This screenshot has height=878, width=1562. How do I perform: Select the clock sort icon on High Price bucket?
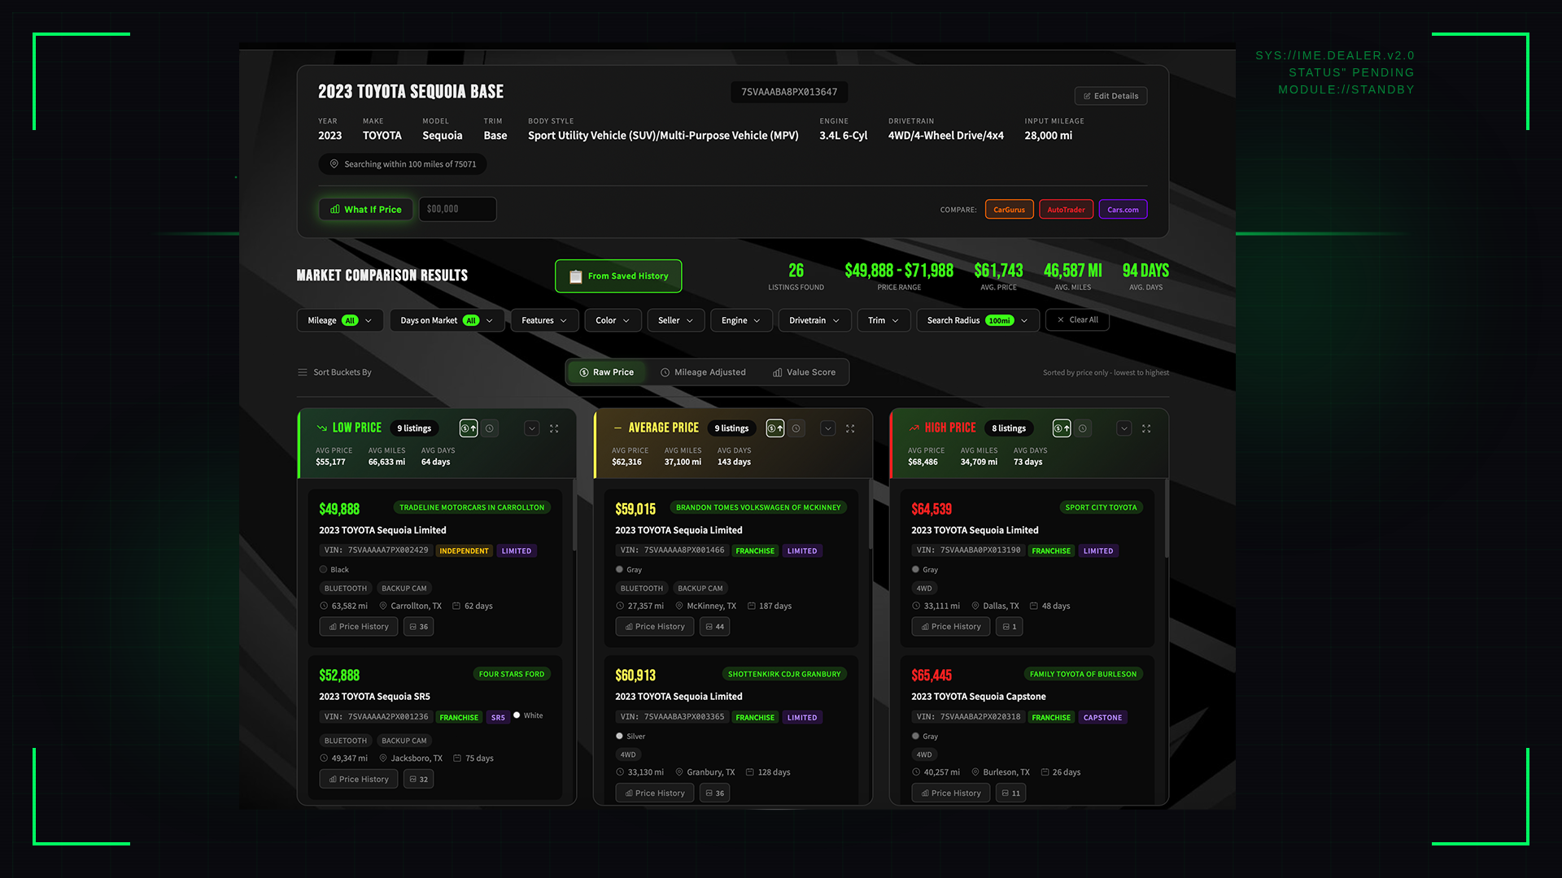click(x=1083, y=428)
